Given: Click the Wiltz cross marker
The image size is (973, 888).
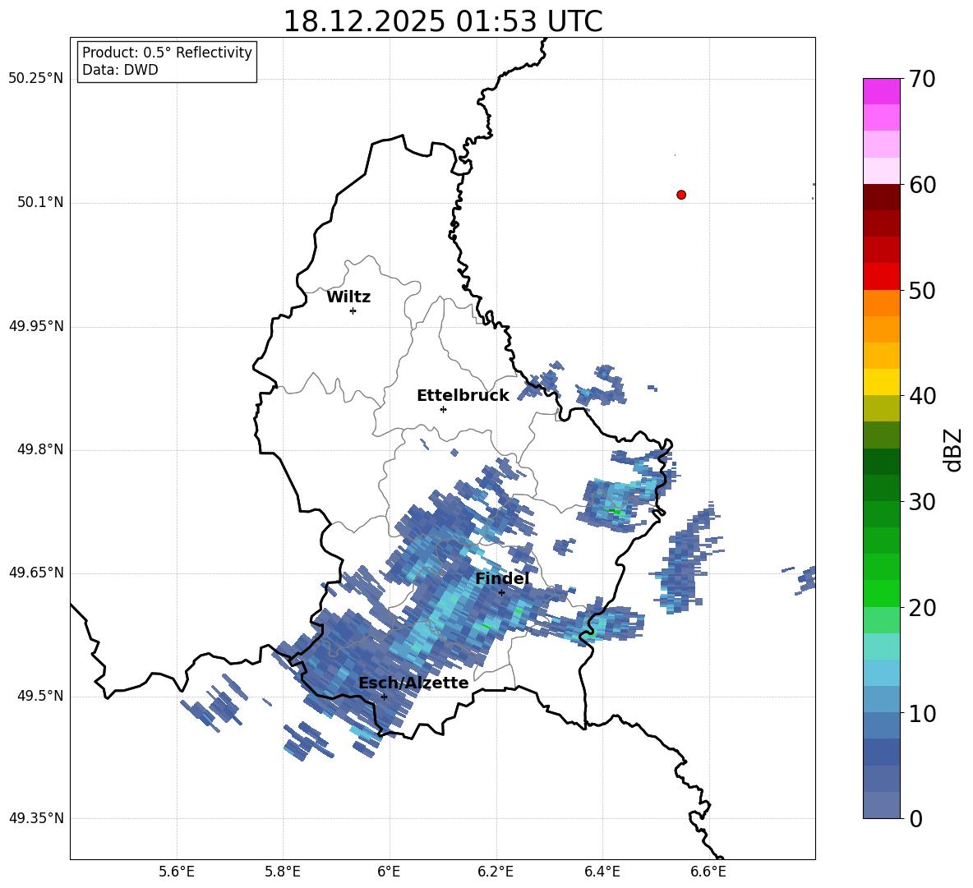Looking at the screenshot, I should pos(353,311).
